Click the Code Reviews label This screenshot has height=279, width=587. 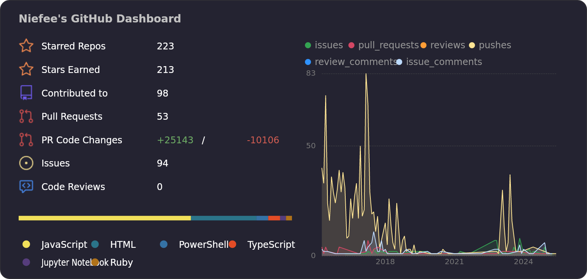click(x=73, y=187)
